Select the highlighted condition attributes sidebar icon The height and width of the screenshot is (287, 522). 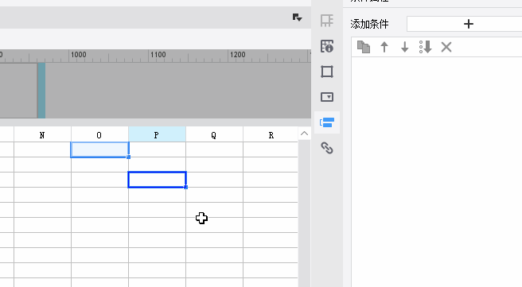327,122
